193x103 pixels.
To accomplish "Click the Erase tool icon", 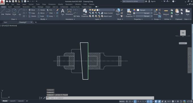I will tap(57, 10).
